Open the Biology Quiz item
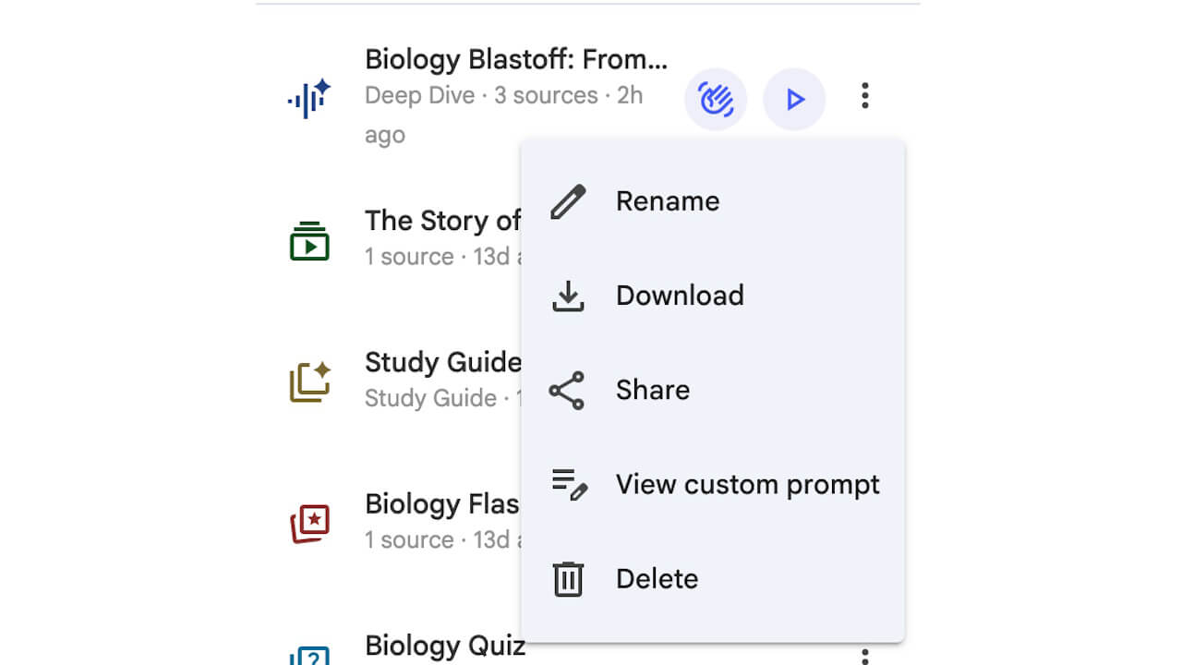1182x665 pixels. point(444,645)
